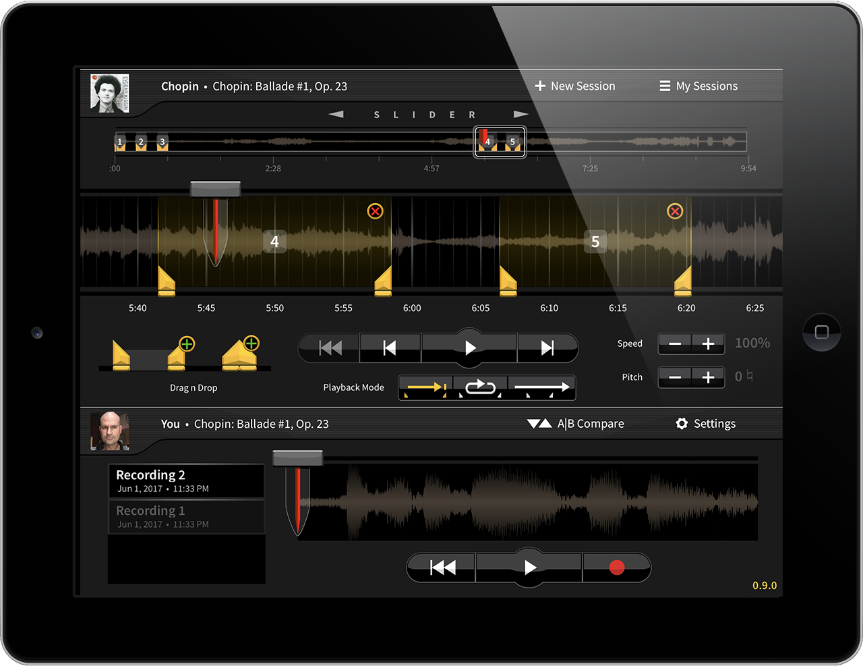Jump to next marker in Chopin player
863x666 pixels.
click(547, 348)
